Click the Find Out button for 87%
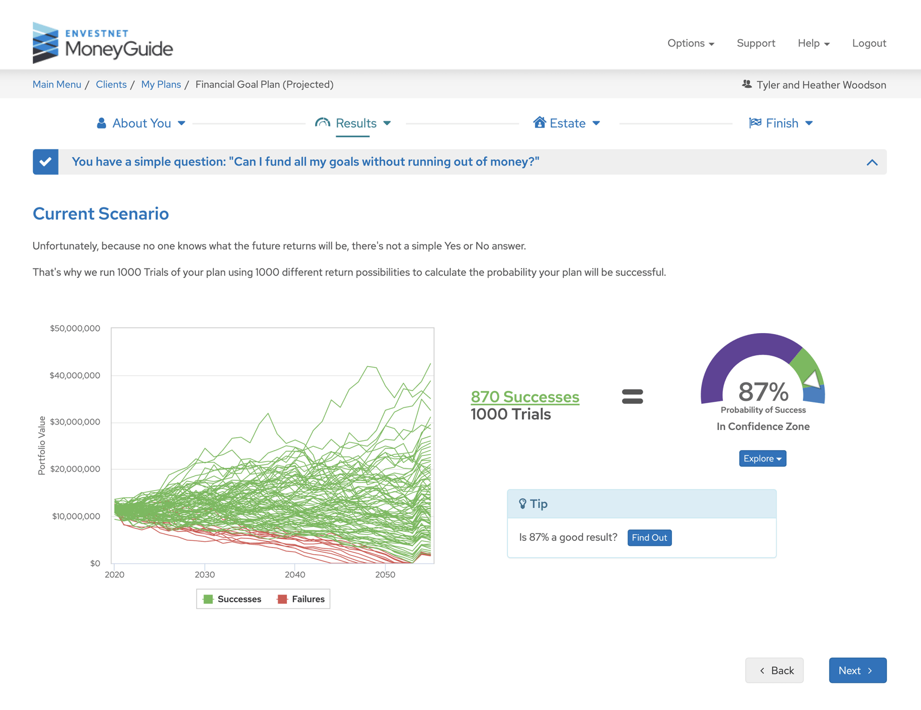This screenshot has width=921, height=710. coord(649,537)
